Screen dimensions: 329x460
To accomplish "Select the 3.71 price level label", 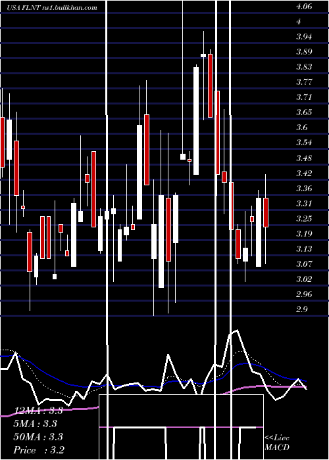I will click(304, 97).
